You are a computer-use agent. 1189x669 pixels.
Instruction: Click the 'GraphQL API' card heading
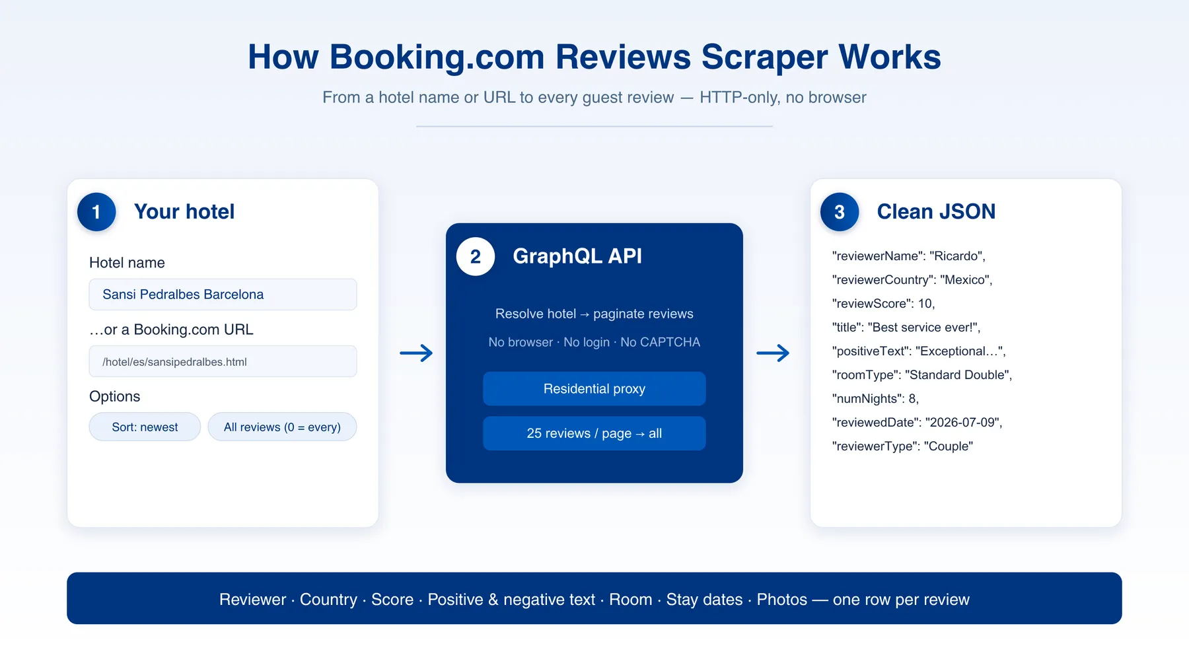tap(577, 256)
